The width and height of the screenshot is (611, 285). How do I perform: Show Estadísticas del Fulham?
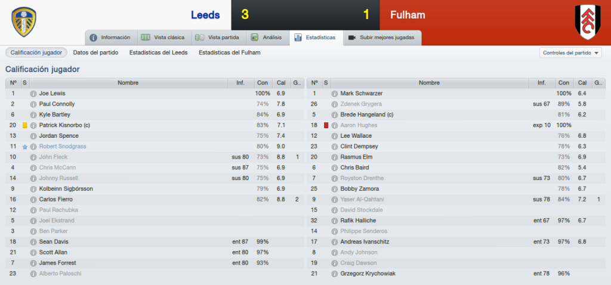click(x=230, y=52)
